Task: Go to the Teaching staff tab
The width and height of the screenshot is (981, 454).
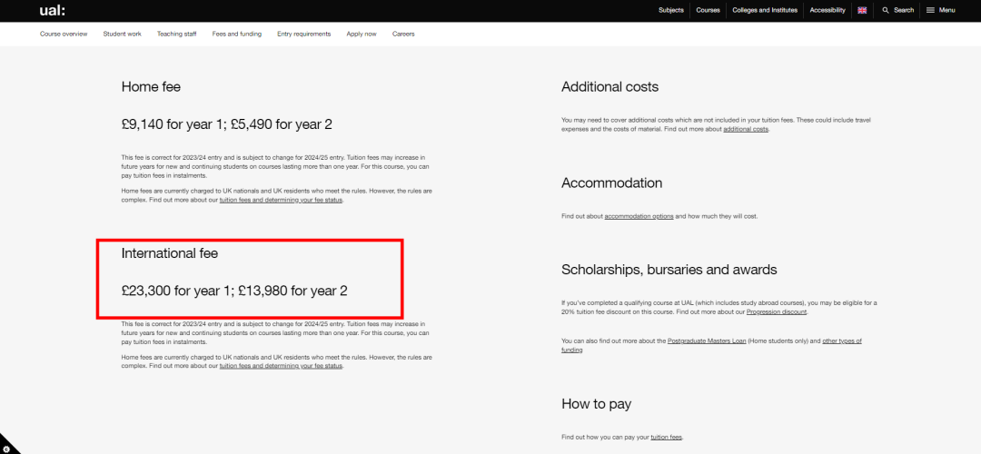Action: point(177,34)
